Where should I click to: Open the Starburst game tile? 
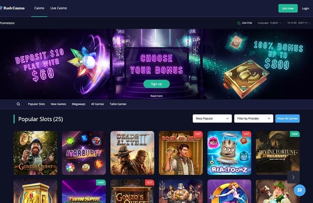pos(84,153)
